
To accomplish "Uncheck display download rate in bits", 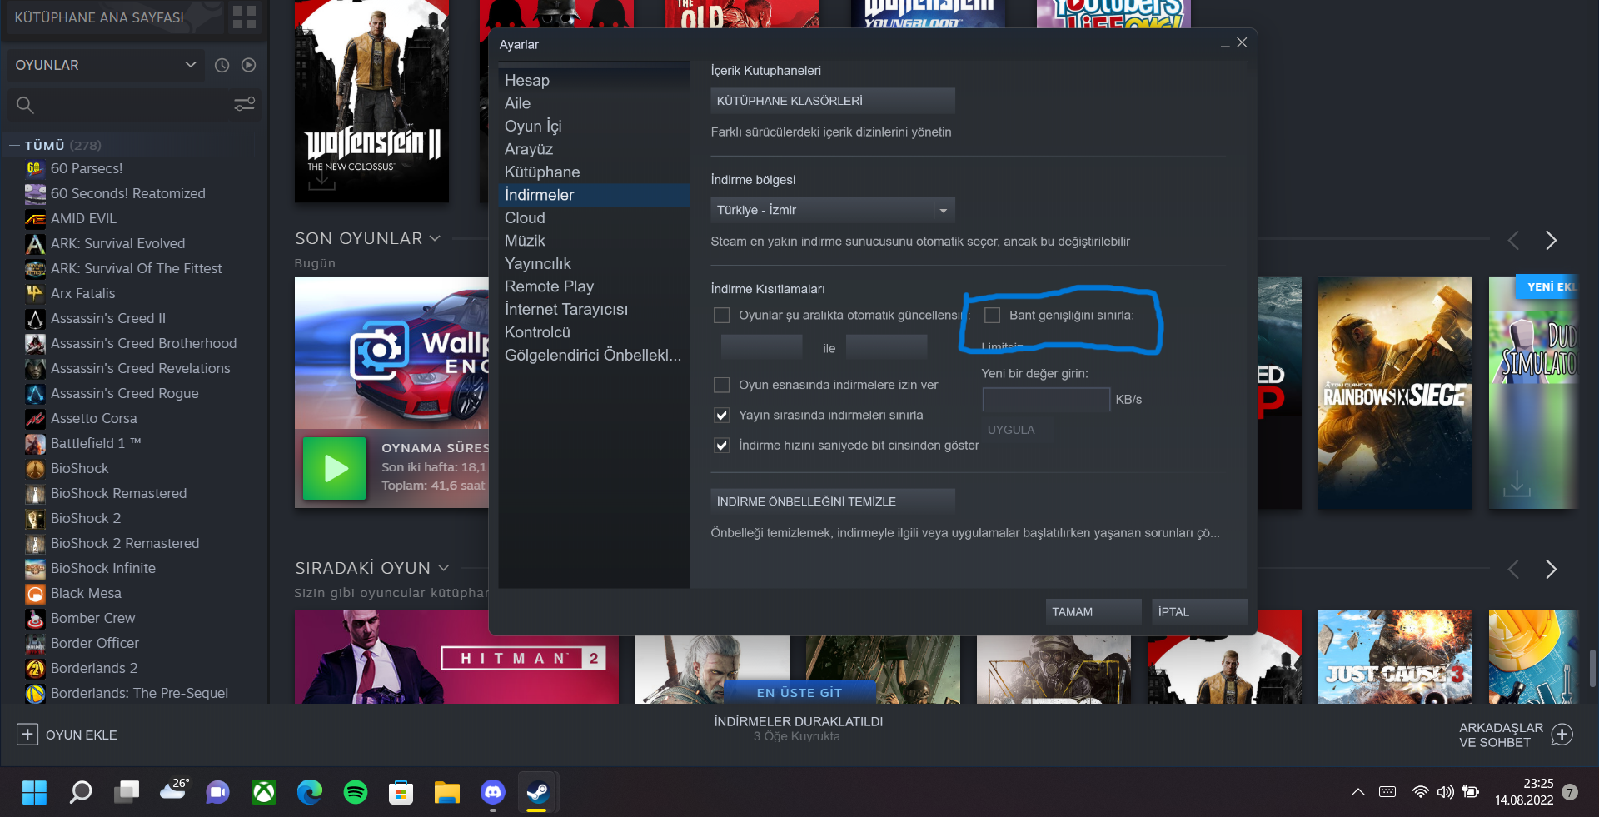I will tap(722, 446).
